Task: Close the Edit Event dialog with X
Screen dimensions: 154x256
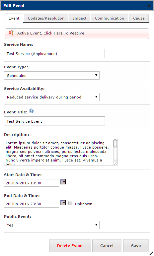Action: pyautogui.click(x=149, y=6)
